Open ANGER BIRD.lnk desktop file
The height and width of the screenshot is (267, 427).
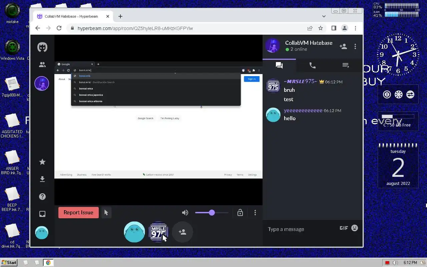coord(12,163)
